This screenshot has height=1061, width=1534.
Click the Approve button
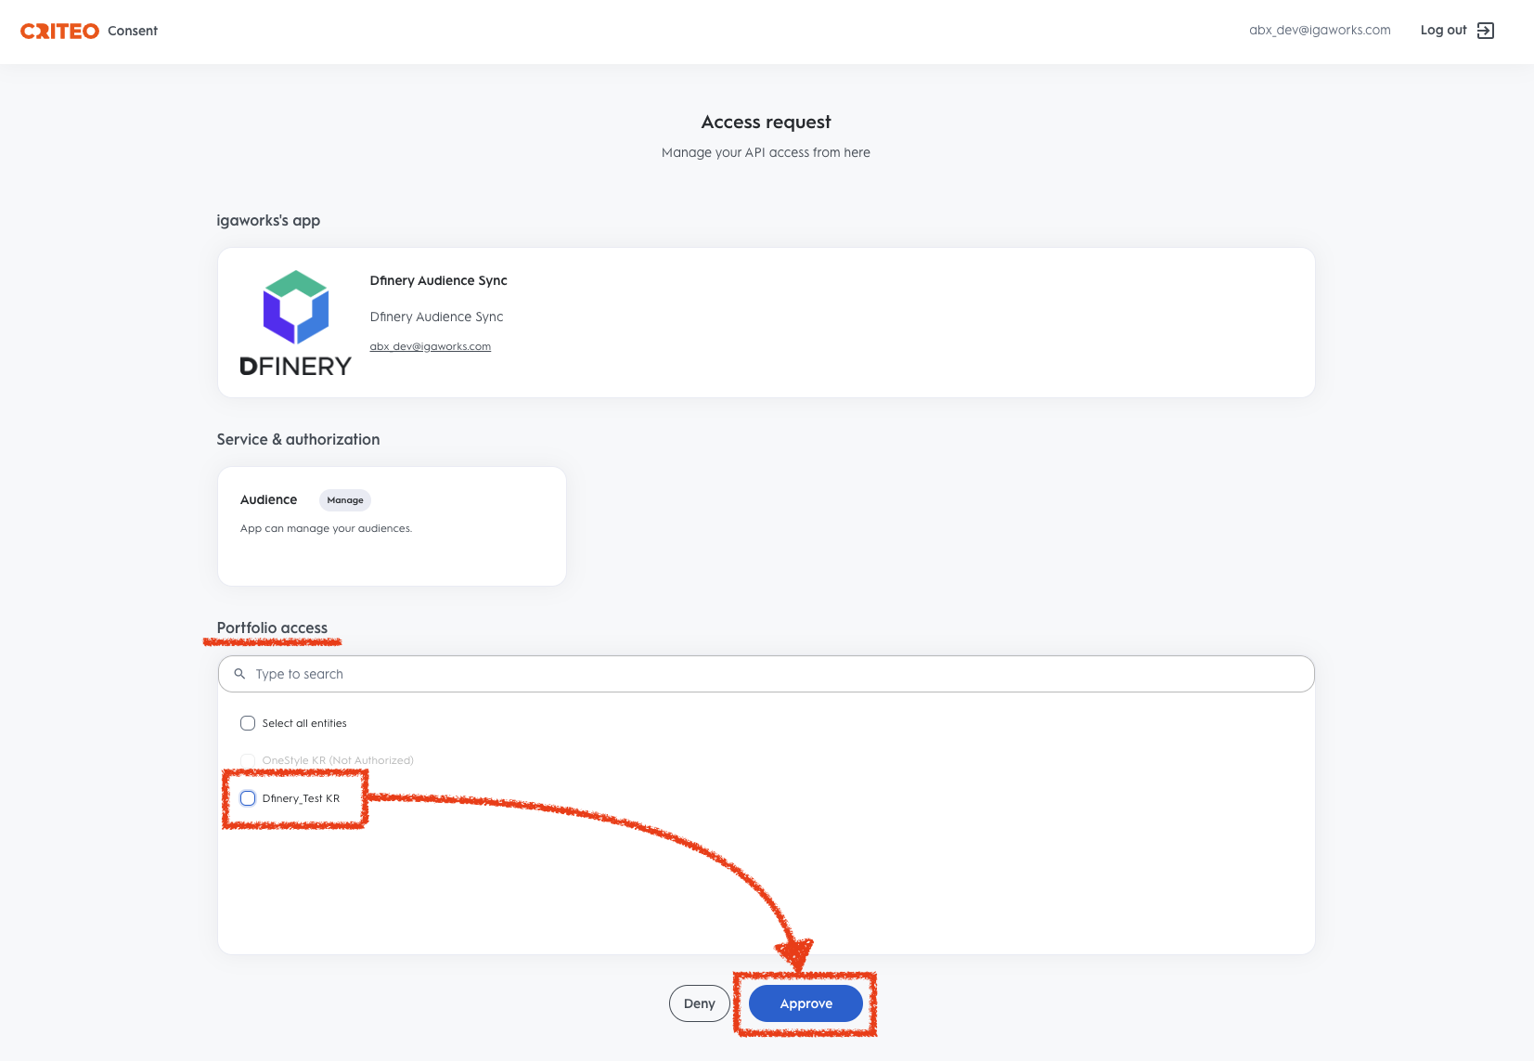coord(806,1003)
